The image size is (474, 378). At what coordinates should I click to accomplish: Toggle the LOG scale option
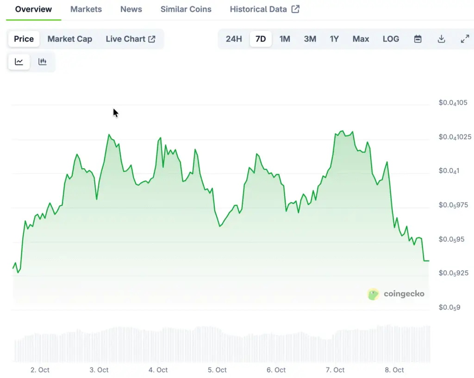coord(391,39)
